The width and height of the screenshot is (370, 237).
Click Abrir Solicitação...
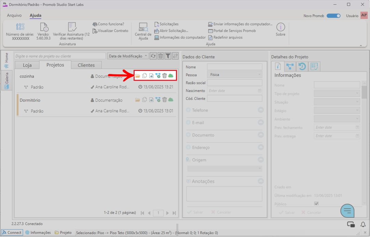[x=171, y=31]
